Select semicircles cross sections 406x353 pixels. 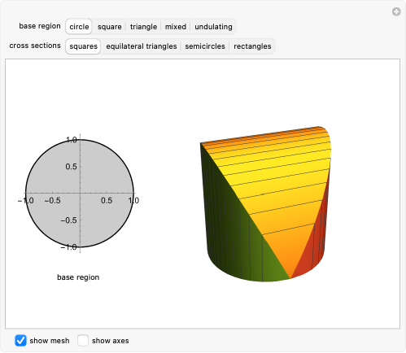[x=205, y=46]
